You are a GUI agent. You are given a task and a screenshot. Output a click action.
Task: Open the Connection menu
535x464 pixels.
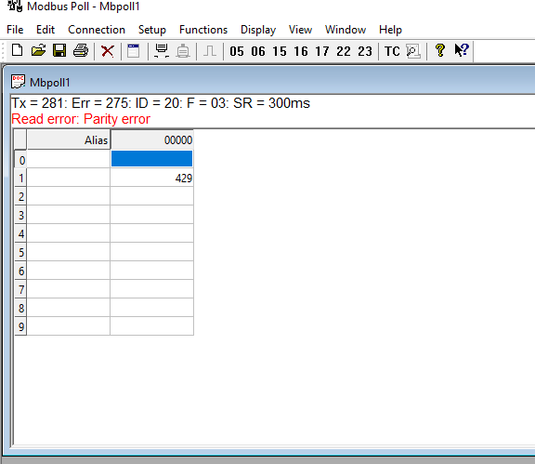tap(97, 30)
